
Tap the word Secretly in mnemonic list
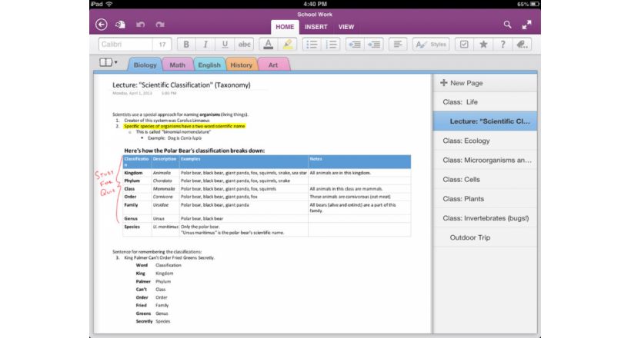tap(144, 322)
